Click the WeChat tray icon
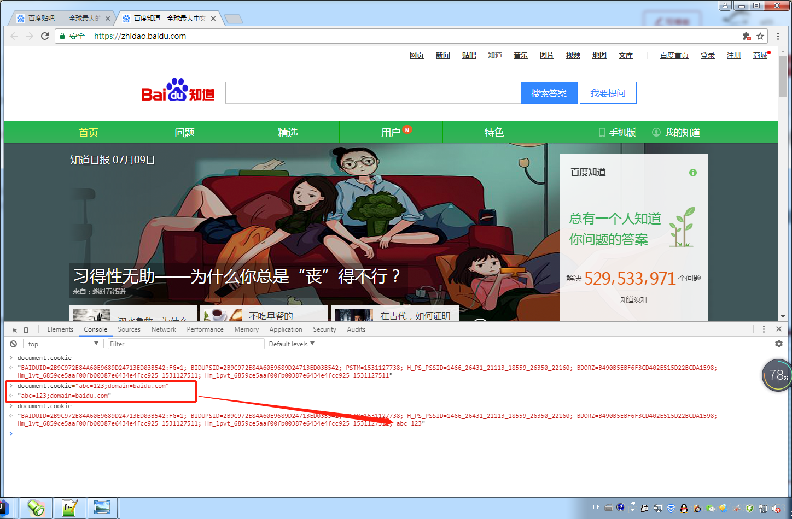792x519 pixels. (x=711, y=508)
